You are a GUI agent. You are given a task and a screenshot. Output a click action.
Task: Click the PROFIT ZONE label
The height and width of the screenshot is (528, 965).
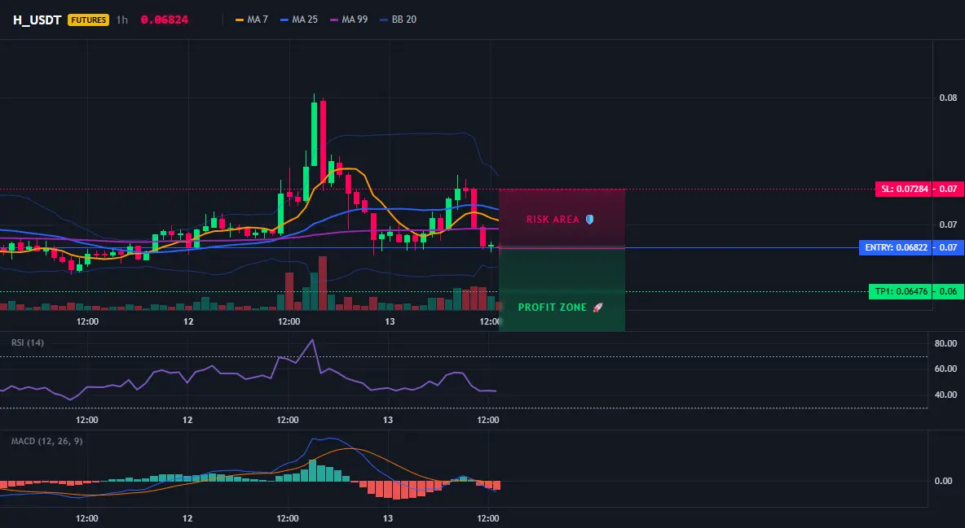553,308
